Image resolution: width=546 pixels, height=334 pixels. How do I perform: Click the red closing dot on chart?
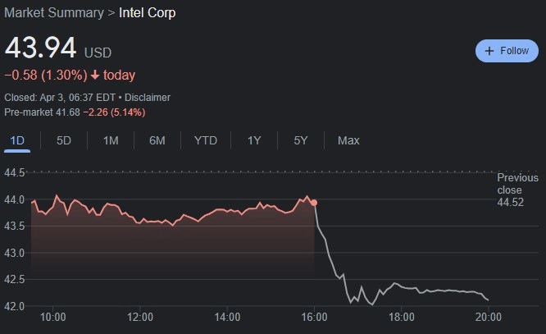pos(314,202)
